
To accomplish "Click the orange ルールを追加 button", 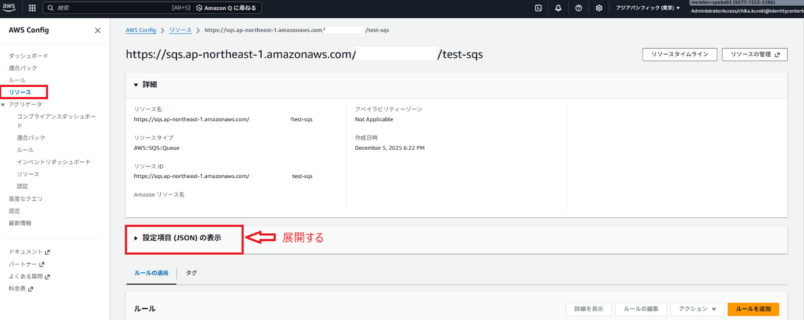I will (753, 309).
